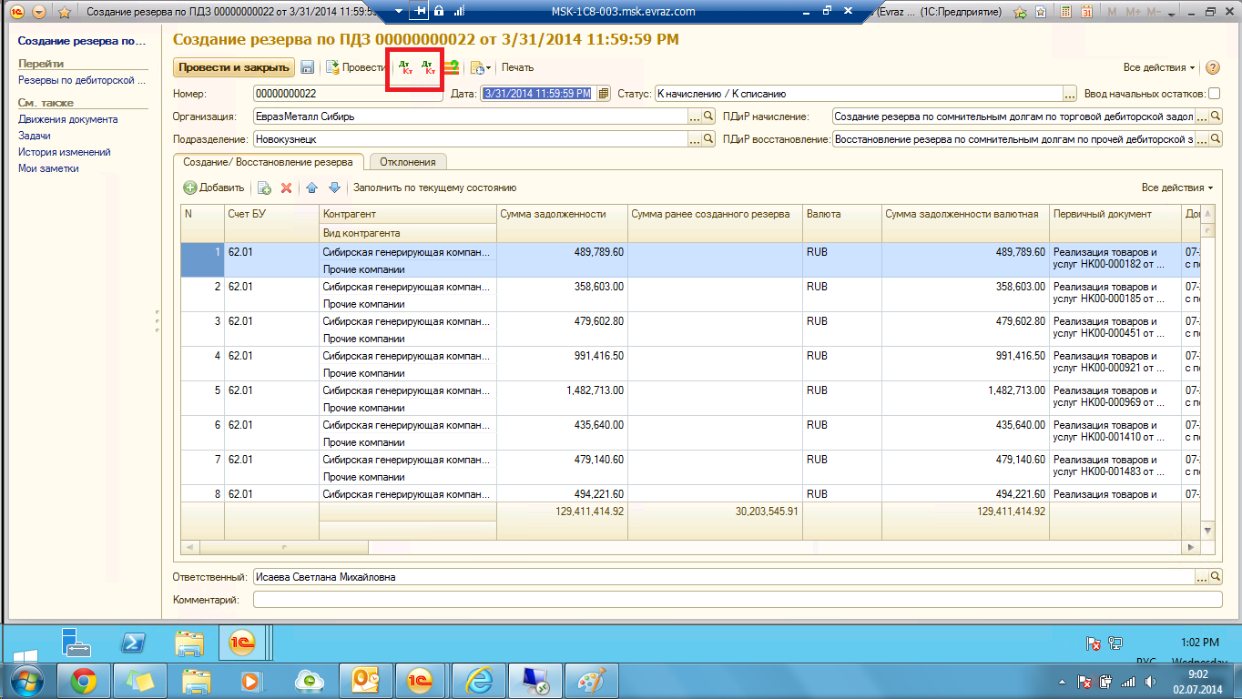Move row down with blue arrow
This screenshot has width=1242, height=699.
(334, 187)
